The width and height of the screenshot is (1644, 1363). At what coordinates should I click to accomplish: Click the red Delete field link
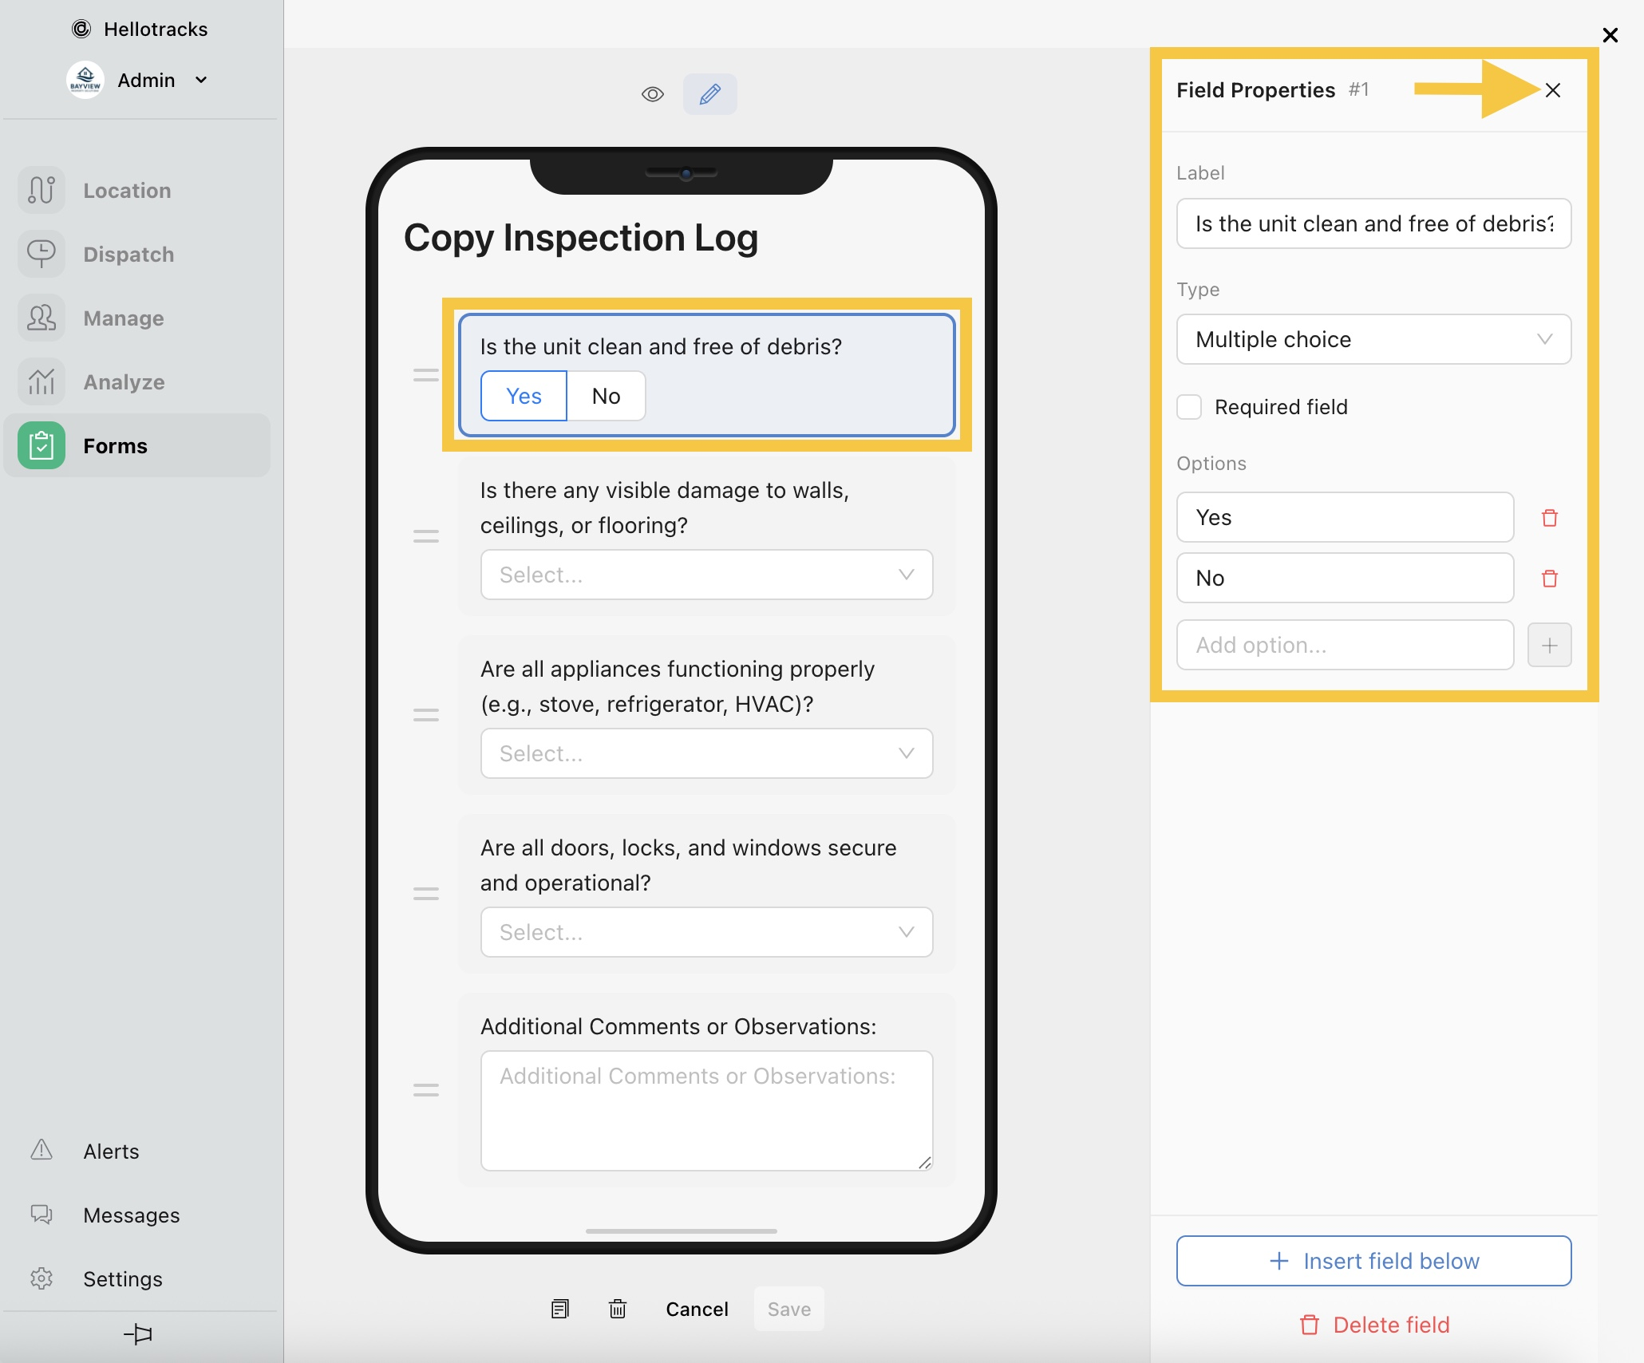1373,1325
